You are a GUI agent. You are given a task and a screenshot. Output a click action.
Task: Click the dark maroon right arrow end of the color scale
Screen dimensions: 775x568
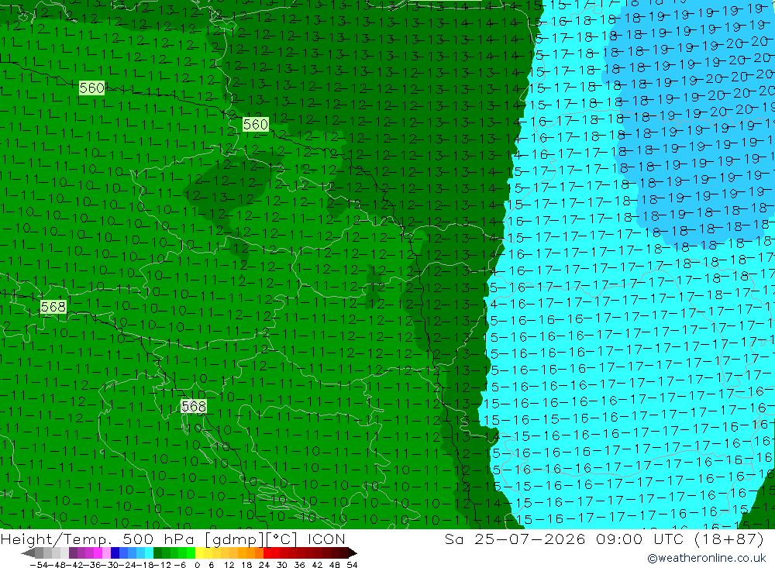[353, 553]
